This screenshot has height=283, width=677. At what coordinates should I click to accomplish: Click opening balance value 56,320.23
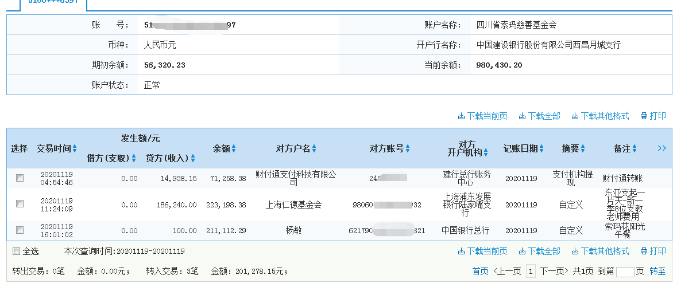164,65
